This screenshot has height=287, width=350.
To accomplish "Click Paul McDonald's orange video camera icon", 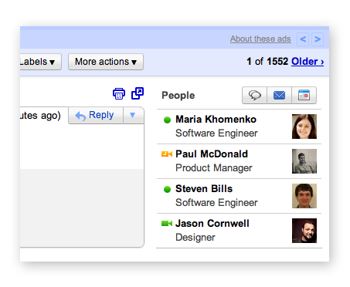I will pyautogui.click(x=167, y=154).
